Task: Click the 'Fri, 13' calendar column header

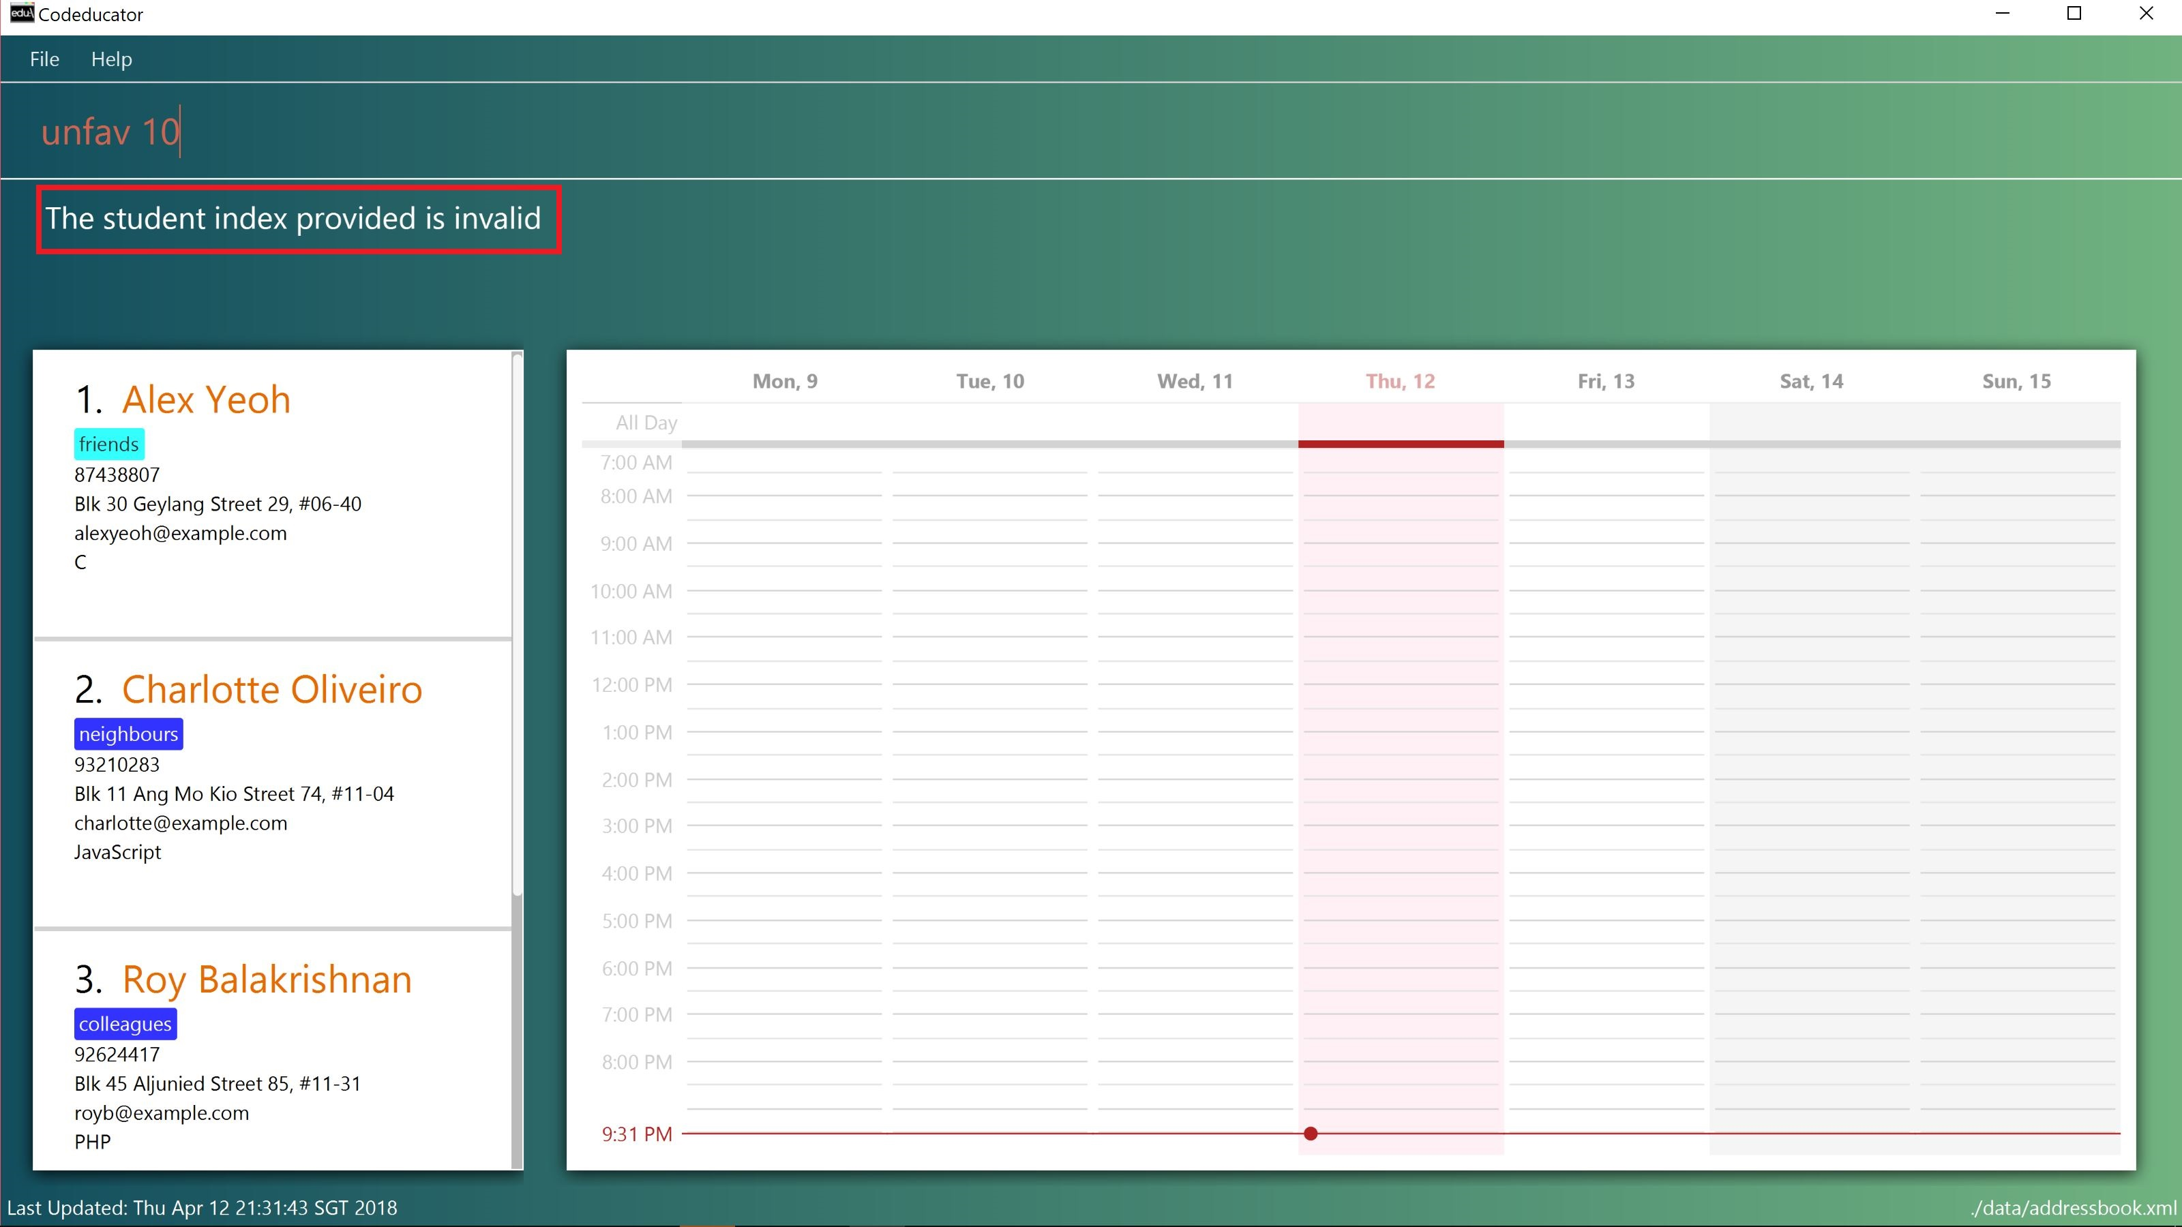Action: [1606, 381]
